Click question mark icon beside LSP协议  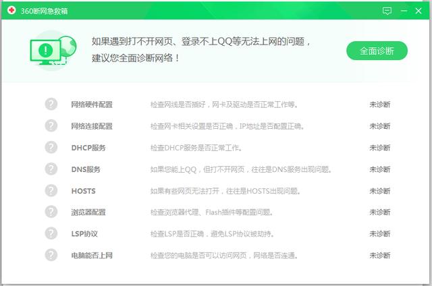[x=51, y=233]
